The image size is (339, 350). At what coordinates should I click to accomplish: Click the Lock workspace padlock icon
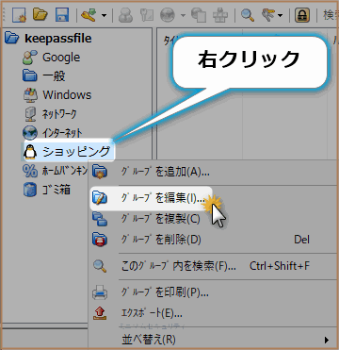[x=302, y=15]
